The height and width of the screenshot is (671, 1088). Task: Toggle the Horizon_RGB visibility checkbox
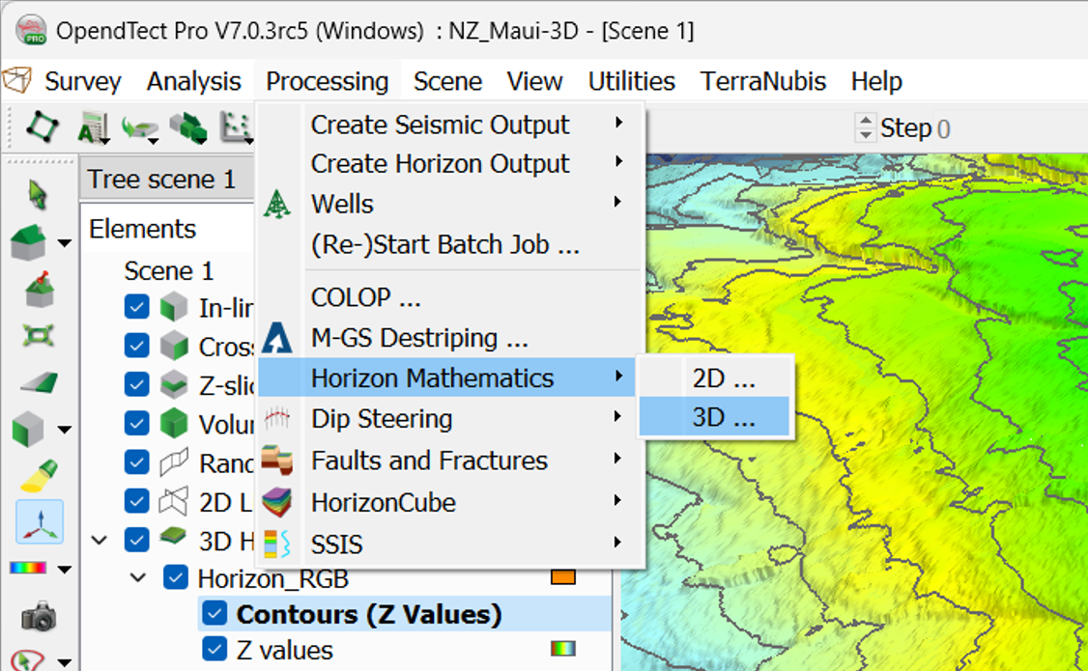tap(175, 577)
